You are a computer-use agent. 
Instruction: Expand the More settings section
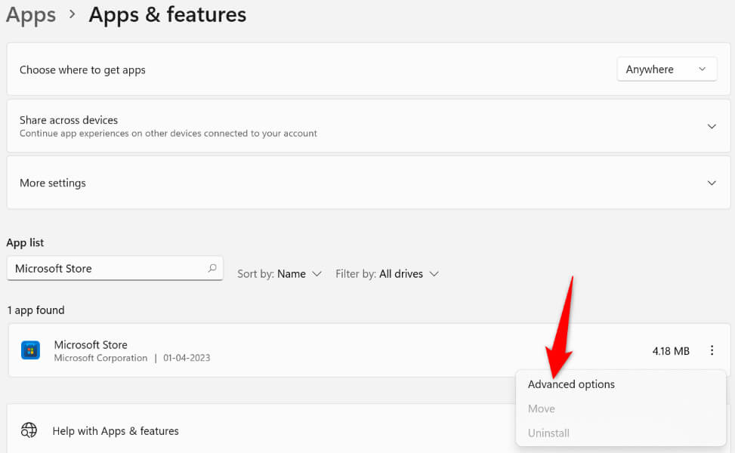click(x=712, y=183)
